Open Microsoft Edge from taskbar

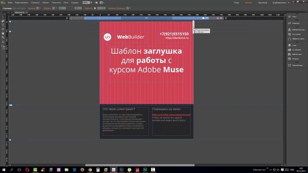coord(74,170)
